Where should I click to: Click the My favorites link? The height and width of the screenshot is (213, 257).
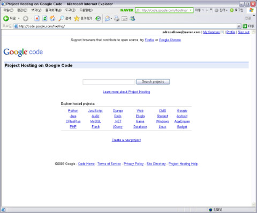point(211,32)
